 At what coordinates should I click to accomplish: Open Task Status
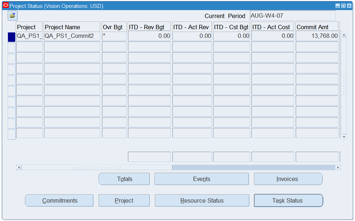click(x=289, y=200)
